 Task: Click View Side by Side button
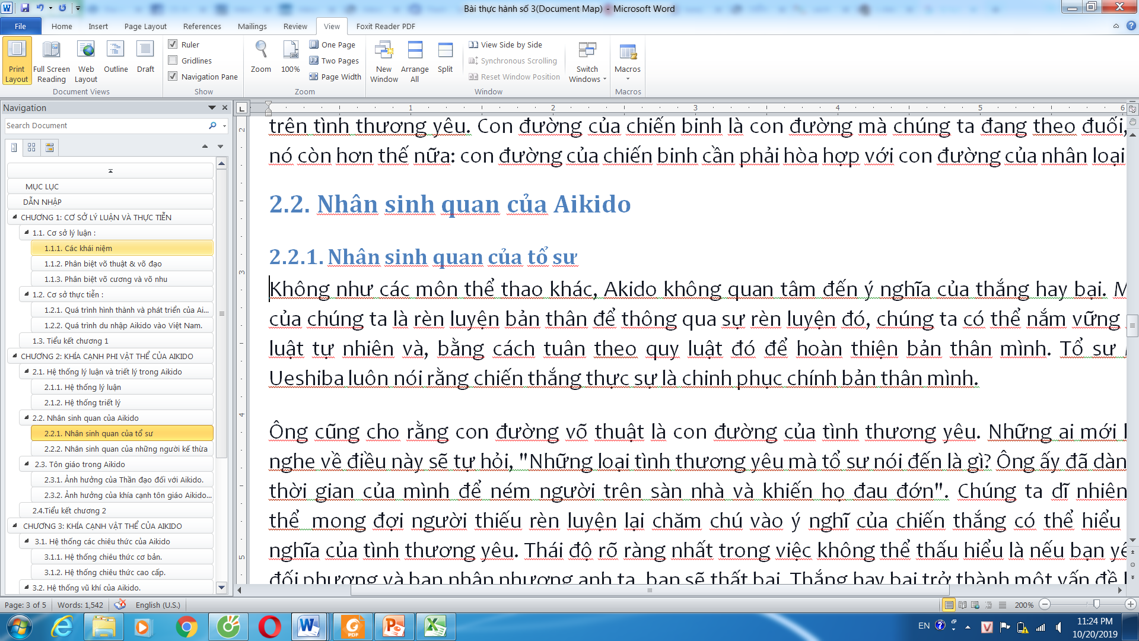coord(505,45)
